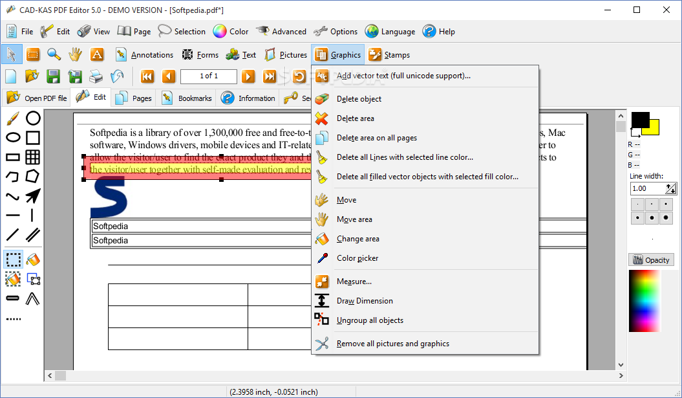Click the Line width input field
The width and height of the screenshot is (682, 398).
[x=648, y=188]
